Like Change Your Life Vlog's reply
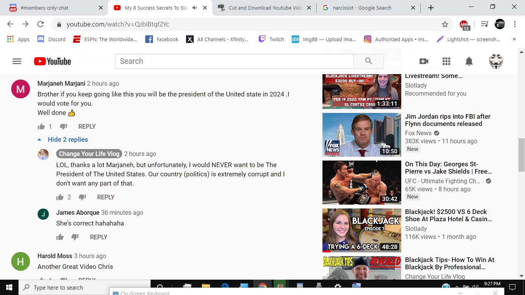 (x=60, y=197)
